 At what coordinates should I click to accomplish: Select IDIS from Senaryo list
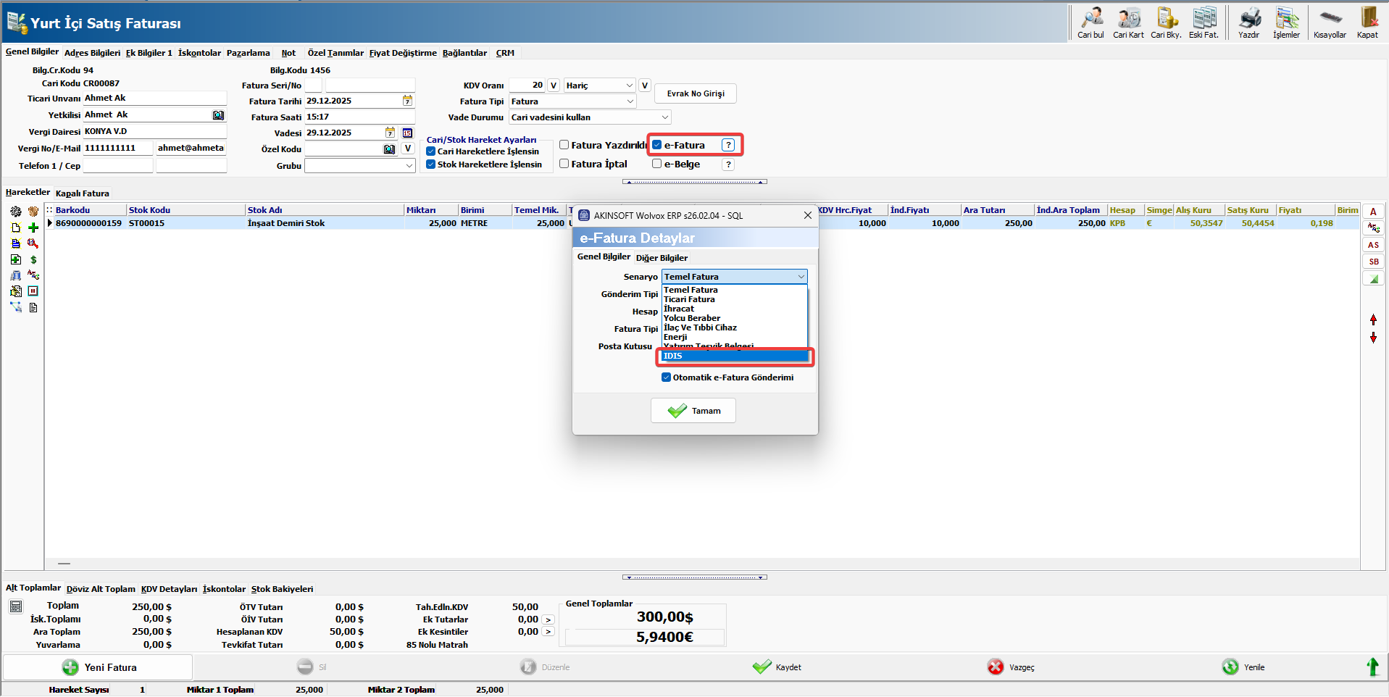[x=734, y=356]
